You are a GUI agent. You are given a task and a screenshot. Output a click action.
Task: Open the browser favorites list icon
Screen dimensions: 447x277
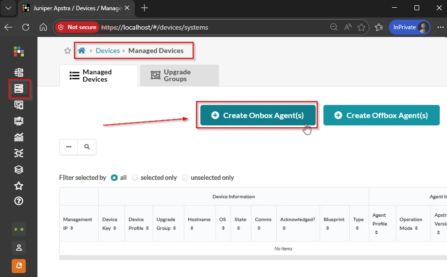point(379,27)
